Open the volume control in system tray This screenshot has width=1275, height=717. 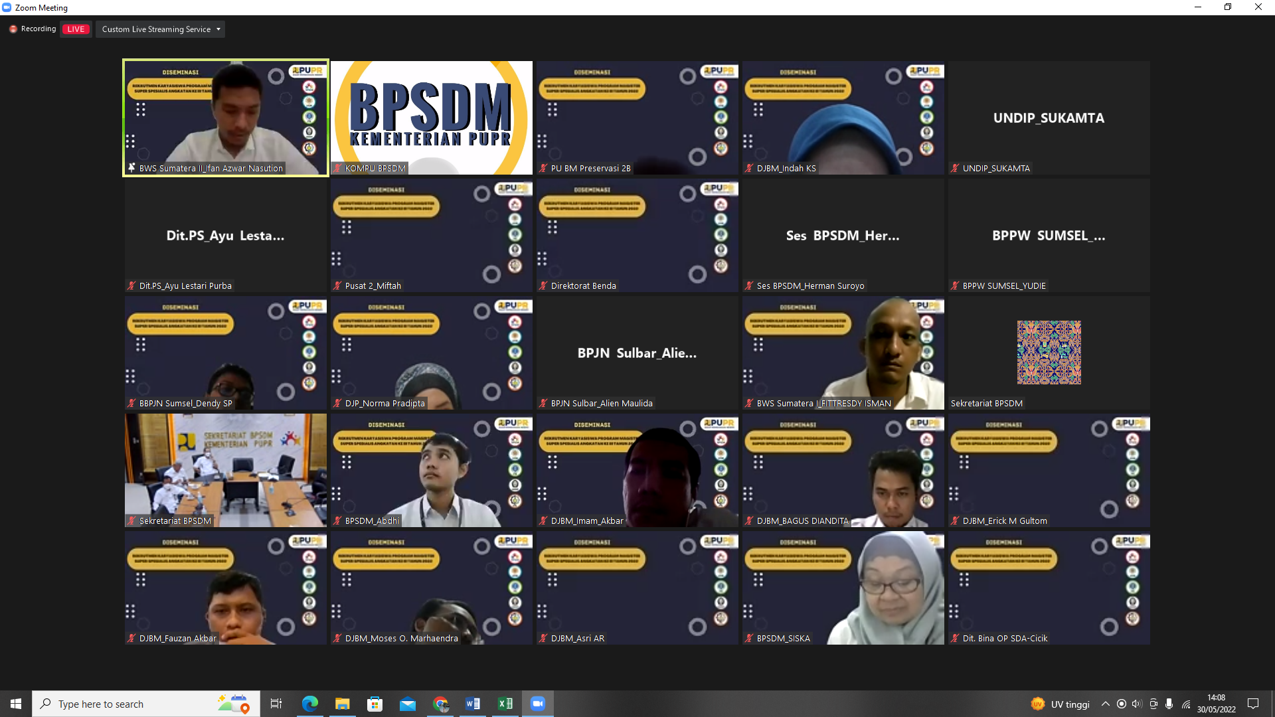click(x=1138, y=704)
